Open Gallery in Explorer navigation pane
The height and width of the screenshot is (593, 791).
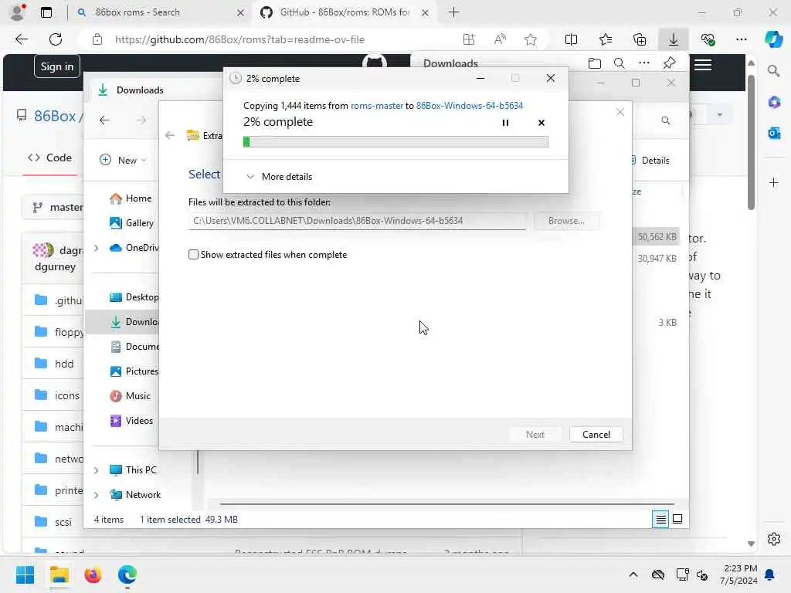pos(131,223)
